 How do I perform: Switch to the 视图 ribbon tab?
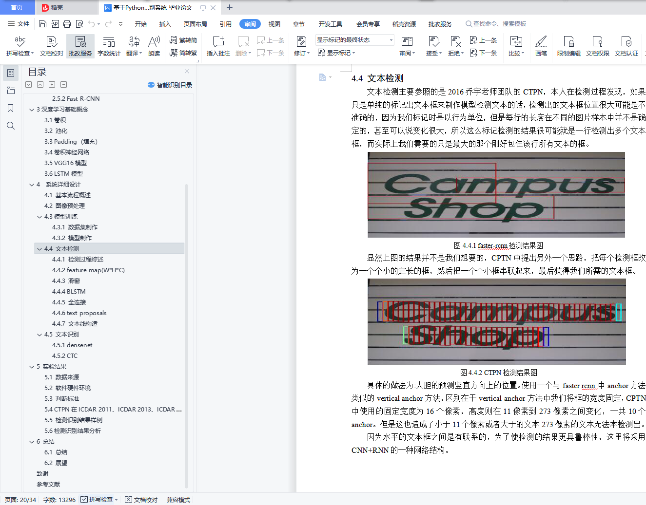click(x=274, y=24)
